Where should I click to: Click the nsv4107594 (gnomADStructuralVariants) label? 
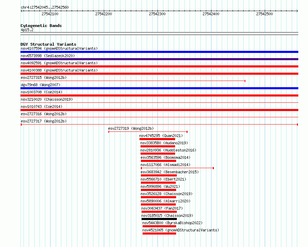click(59, 48)
